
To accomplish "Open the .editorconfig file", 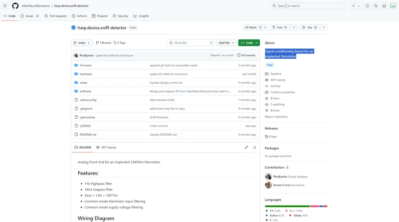I will [88, 100].
